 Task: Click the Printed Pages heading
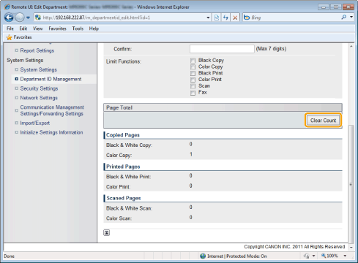click(123, 167)
